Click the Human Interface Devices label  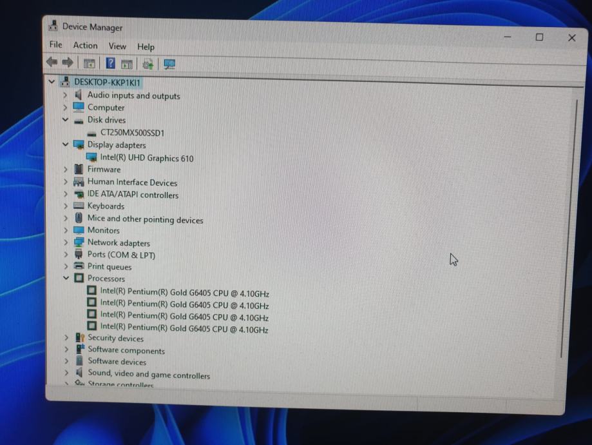pos(132,183)
